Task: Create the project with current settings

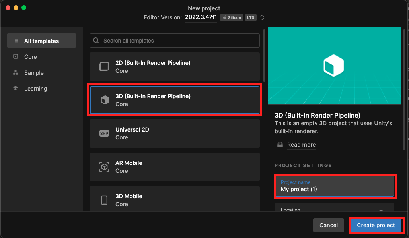Action: click(x=376, y=225)
